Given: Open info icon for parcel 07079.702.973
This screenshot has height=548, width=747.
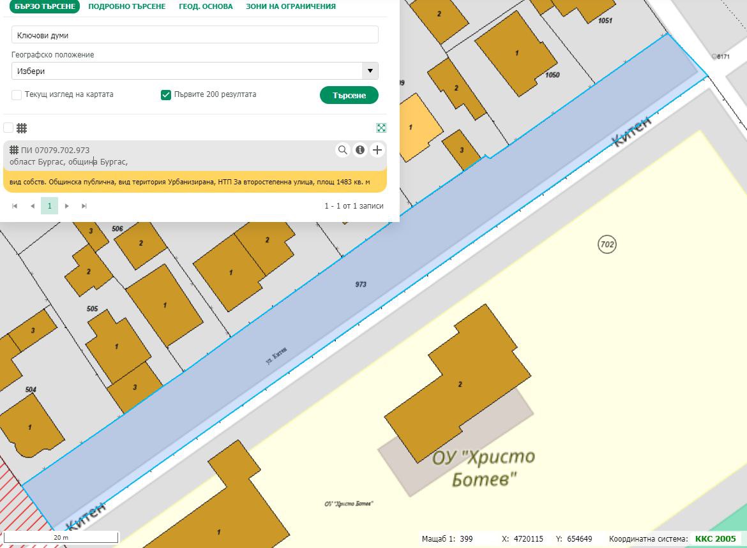Looking at the screenshot, I should (360, 150).
